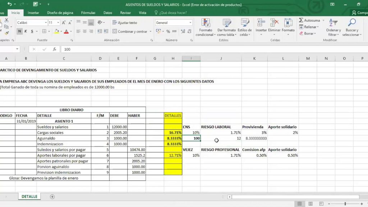Open Dar formato como tabla
Image resolution: width=368 pixels, height=207 pixels.
click(x=226, y=27)
